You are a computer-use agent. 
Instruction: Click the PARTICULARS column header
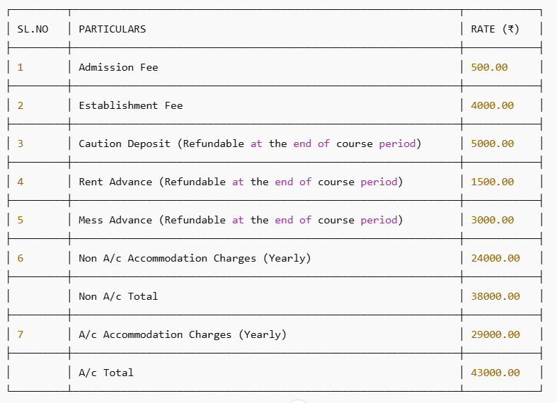112,29
